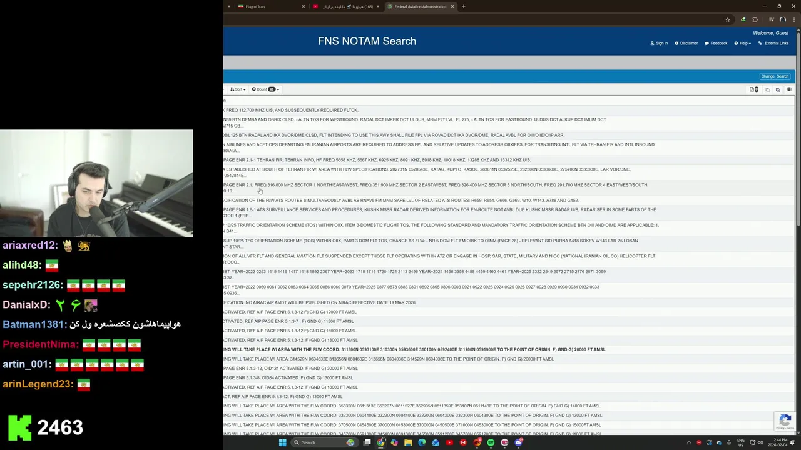
Task: Show hidden system tray icons
Action: 689,442
